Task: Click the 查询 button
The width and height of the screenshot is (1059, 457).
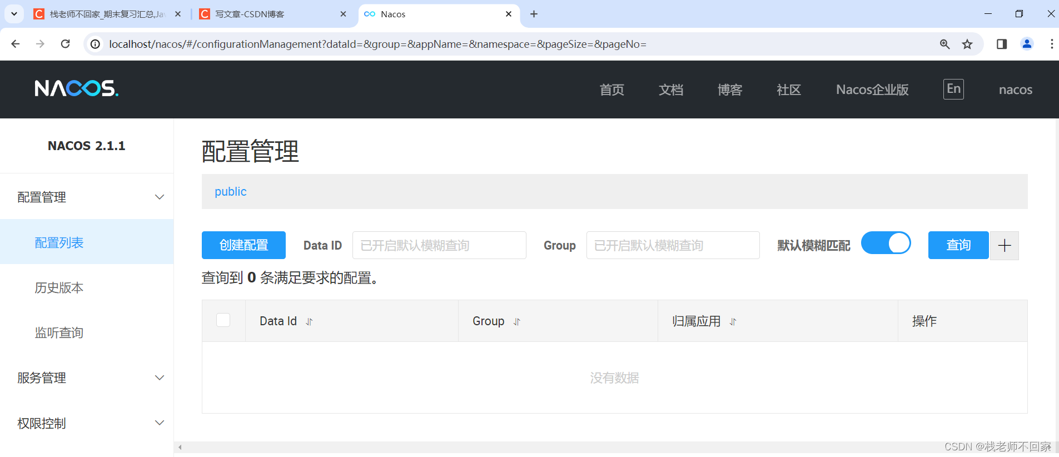Action: click(958, 245)
